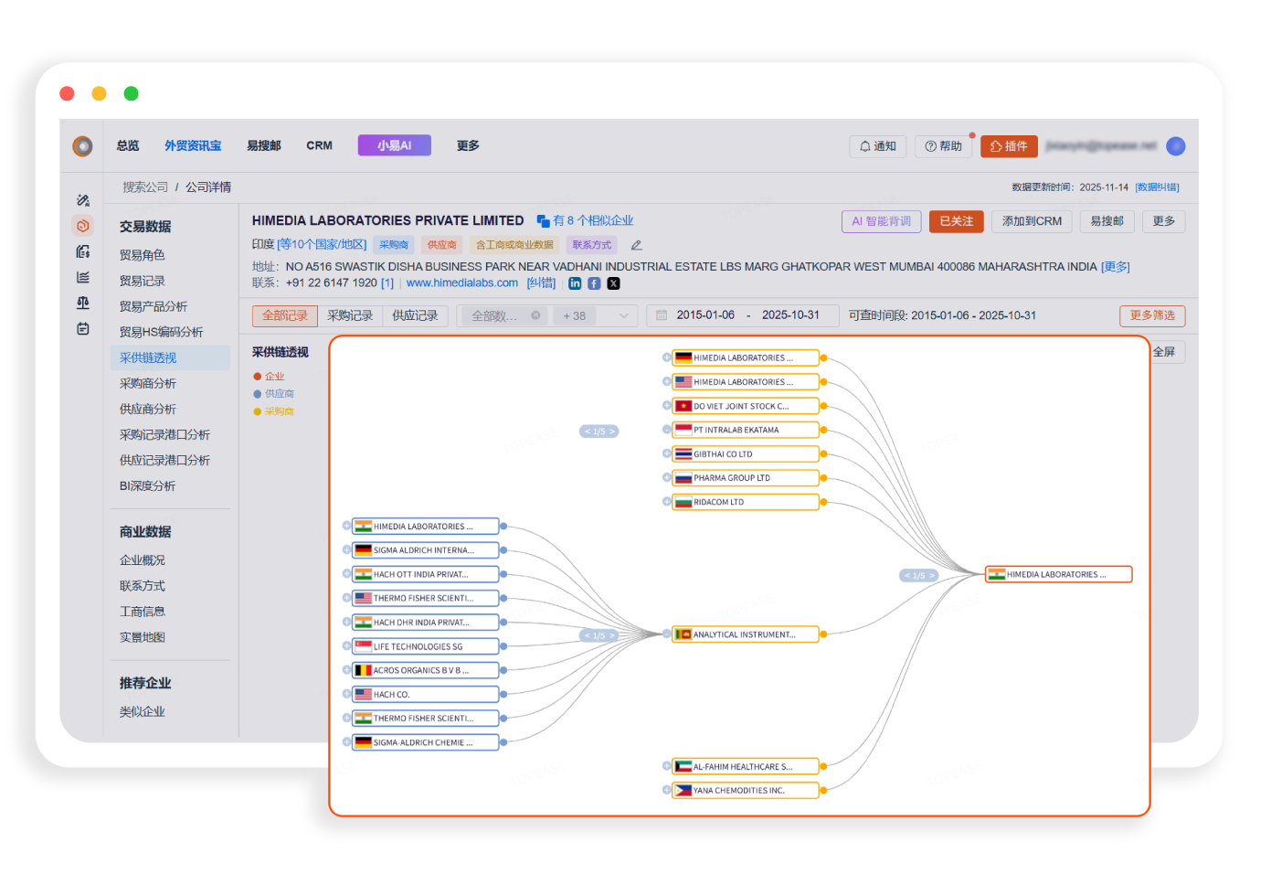
Task: Open the LinkedIn company profile icon
Action: 575,283
